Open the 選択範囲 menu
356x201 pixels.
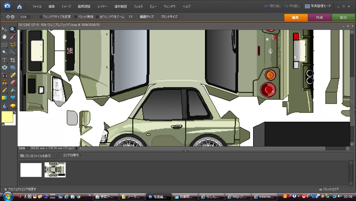120,6
